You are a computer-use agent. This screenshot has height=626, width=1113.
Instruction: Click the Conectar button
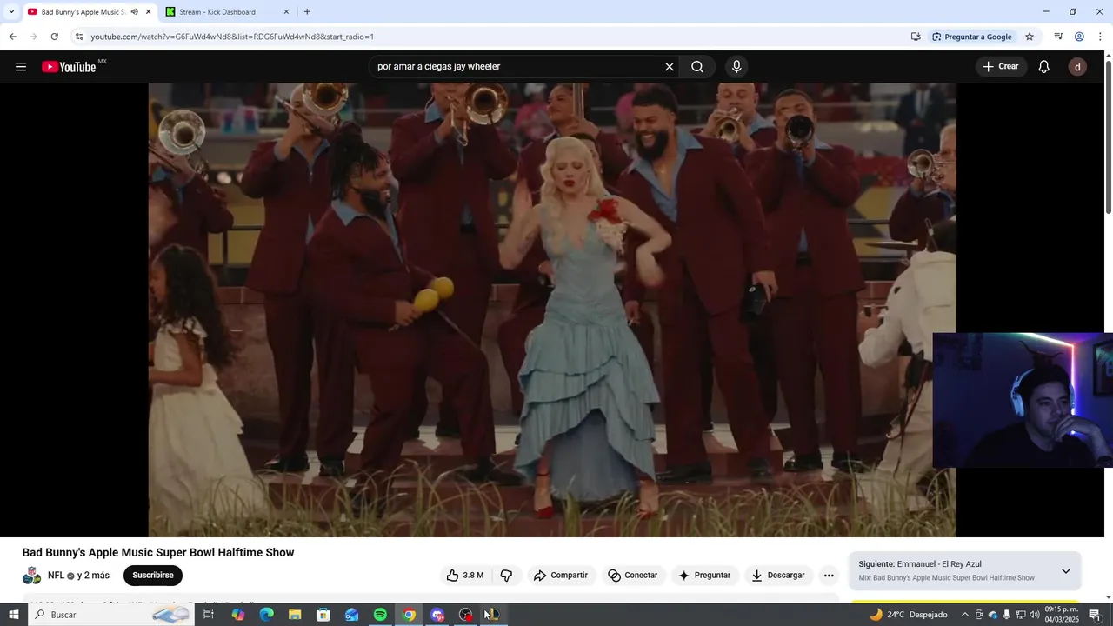tap(633, 576)
